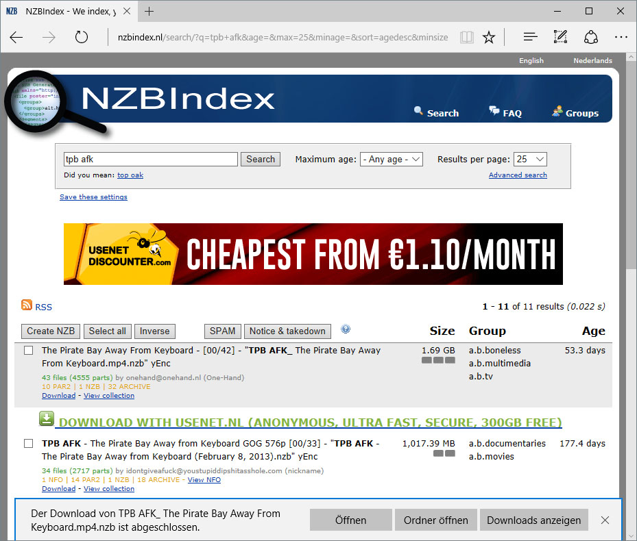
Task: Click the Search button beside query field
Action: point(261,159)
